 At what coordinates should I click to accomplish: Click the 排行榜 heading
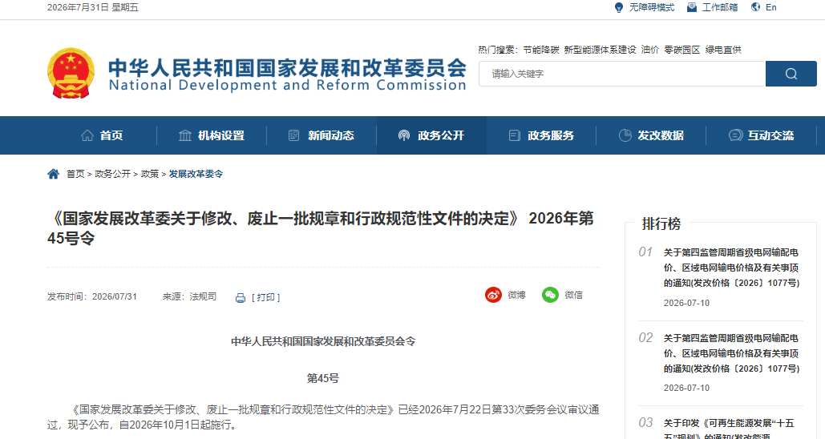coord(661,224)
